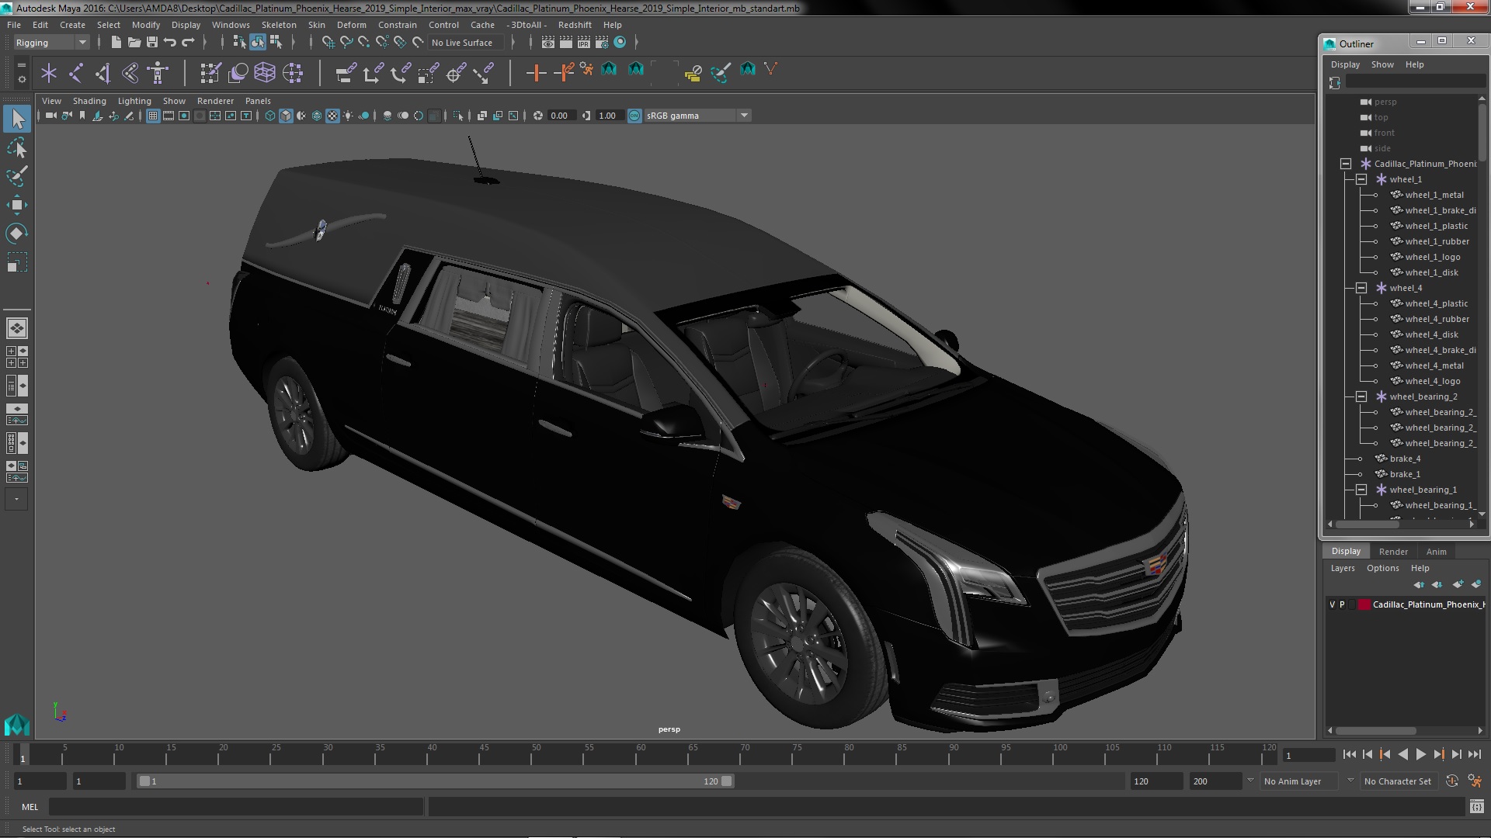Select the Move tool in toolbar
Screen dimensions: 1491x838
point(16,203)
